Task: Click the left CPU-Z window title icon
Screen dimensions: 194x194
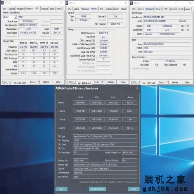Action: coord(2,3)
